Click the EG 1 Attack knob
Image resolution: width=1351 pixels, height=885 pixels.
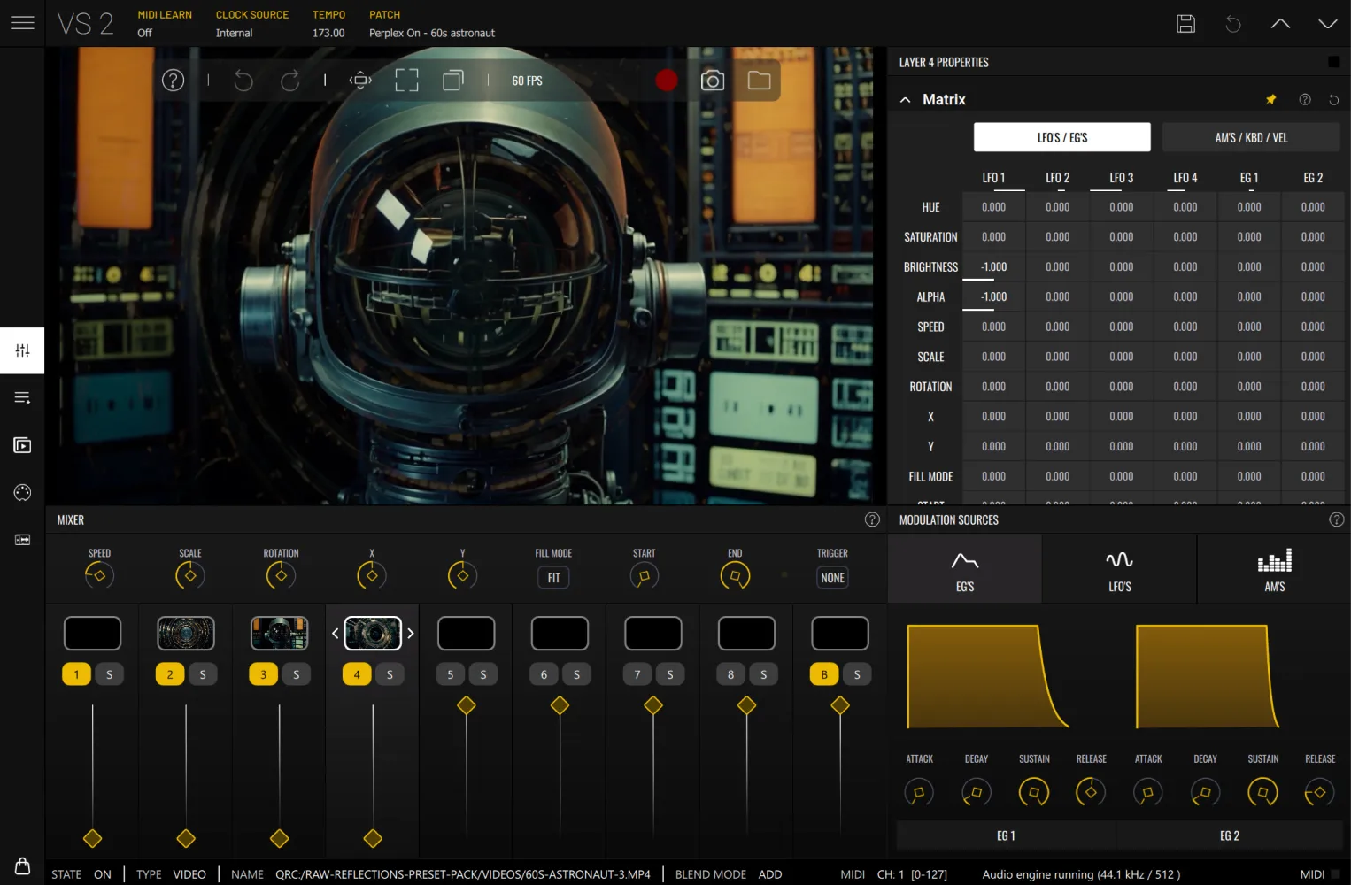pyautogui.click(x=918, y=792)
